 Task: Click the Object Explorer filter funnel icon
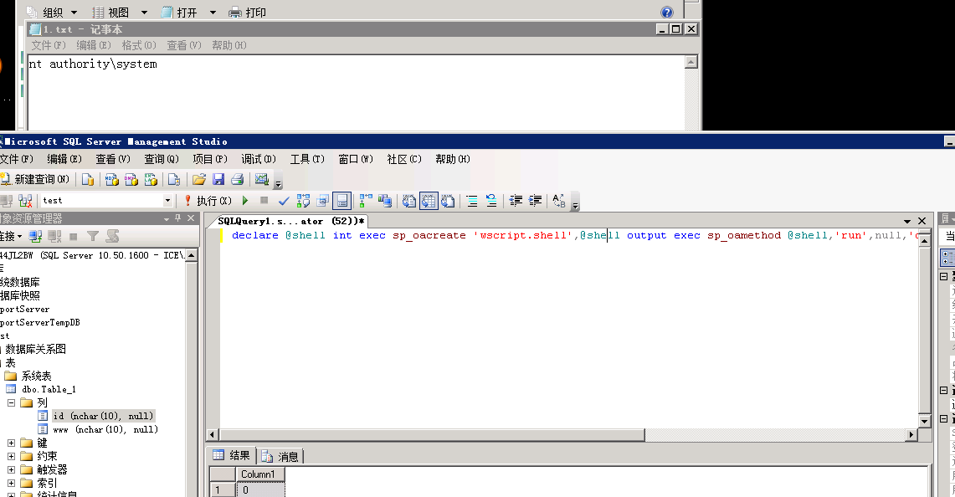(x=93, y=236)
